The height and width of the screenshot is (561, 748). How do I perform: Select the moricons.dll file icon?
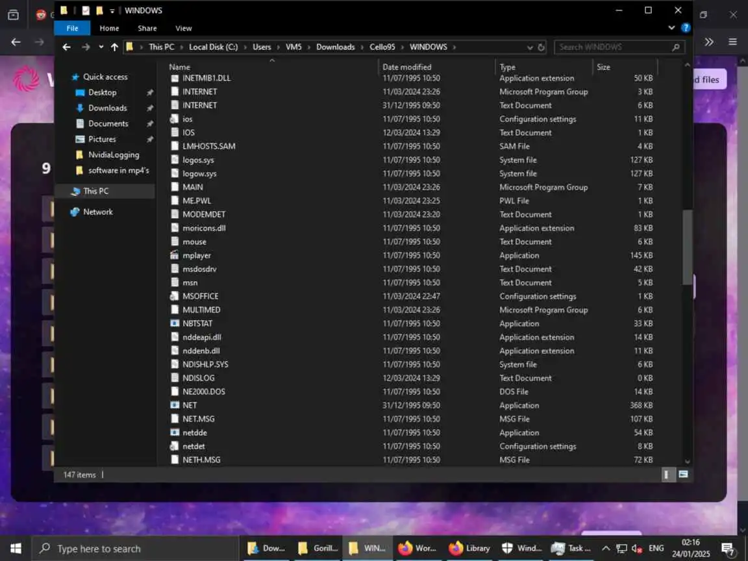175,228
